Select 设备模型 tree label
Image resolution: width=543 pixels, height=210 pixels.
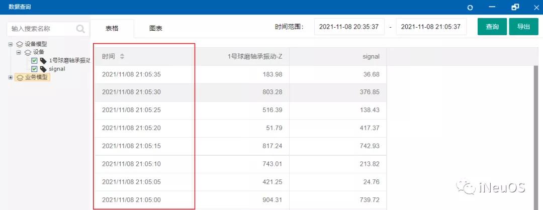point(36,44)
